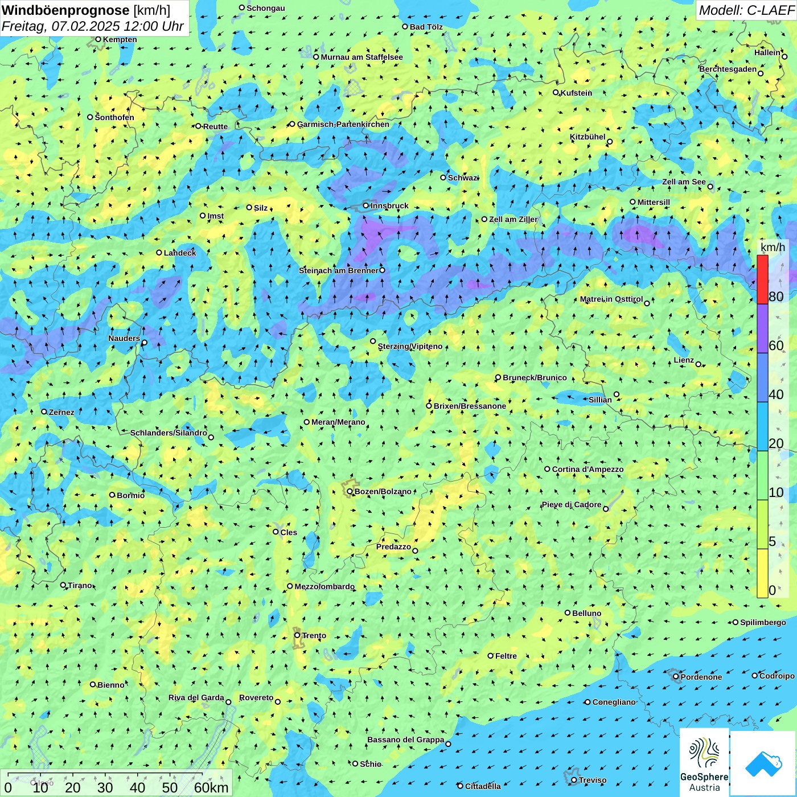Click the GeoSphere Austria logo
797x797 pixels.
click(x=704, y=762)
